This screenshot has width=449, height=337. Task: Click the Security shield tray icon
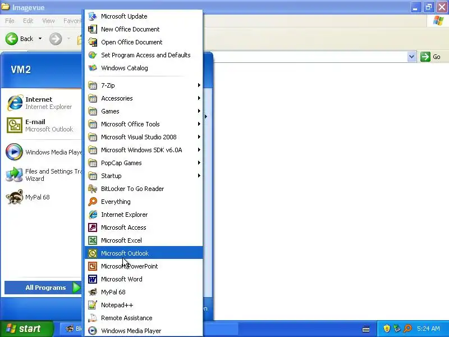[x=387, y=329]
